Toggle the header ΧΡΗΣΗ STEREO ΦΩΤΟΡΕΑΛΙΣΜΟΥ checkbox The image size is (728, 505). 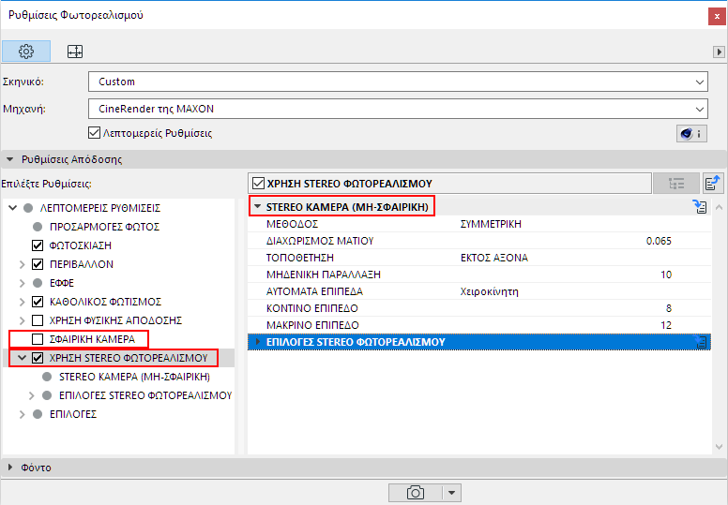pos(258,184)
